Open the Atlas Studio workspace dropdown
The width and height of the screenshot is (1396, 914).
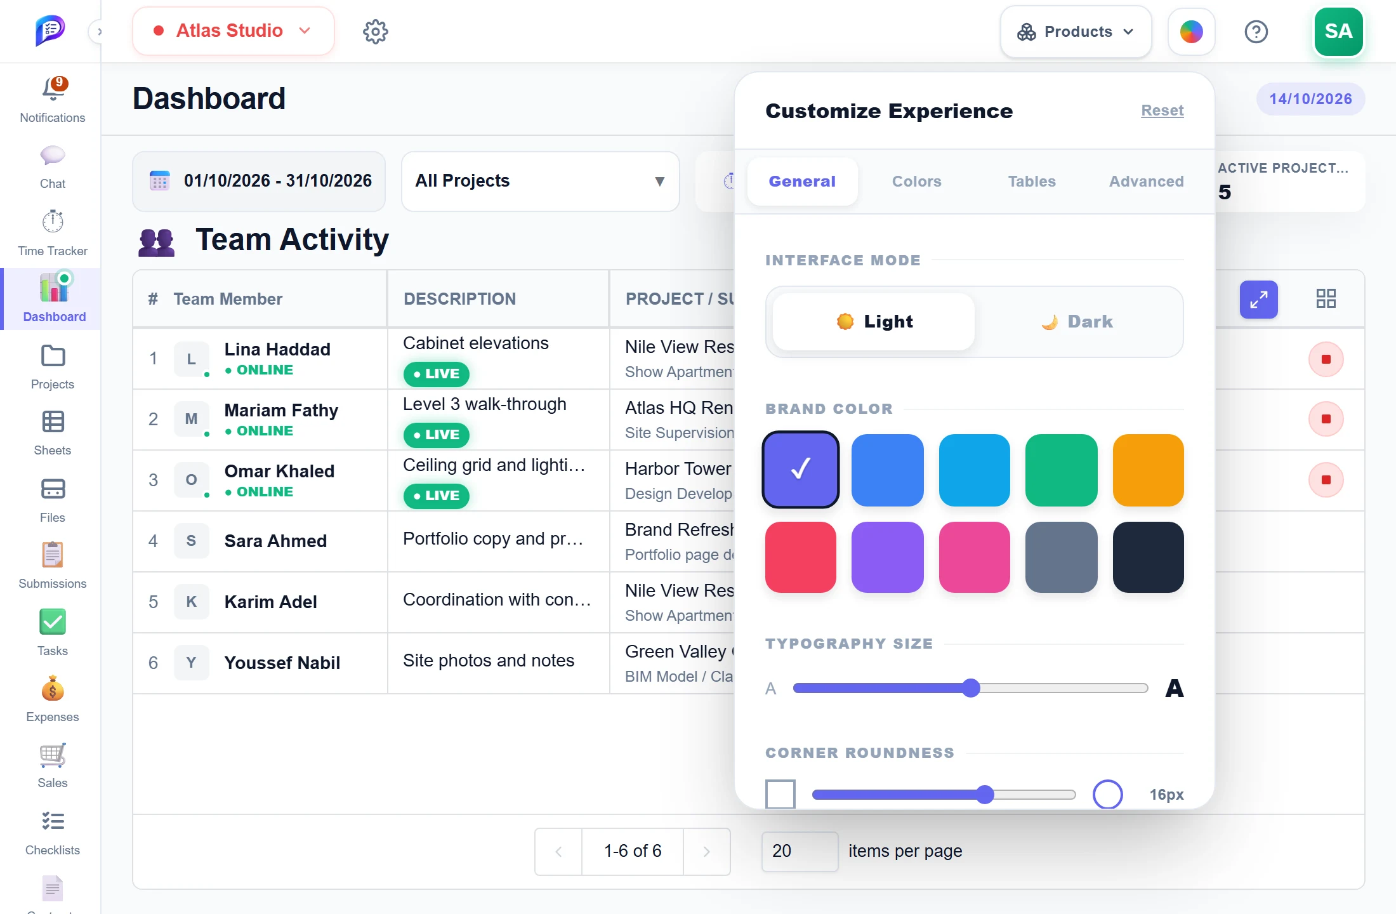[233, 31]
